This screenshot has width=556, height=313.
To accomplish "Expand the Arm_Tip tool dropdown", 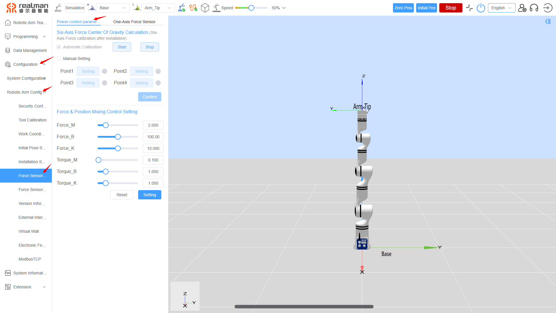I will 158,8.
